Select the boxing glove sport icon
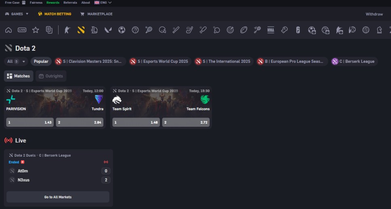The height and width of the screenshot is (209, 391). [284, 30]
